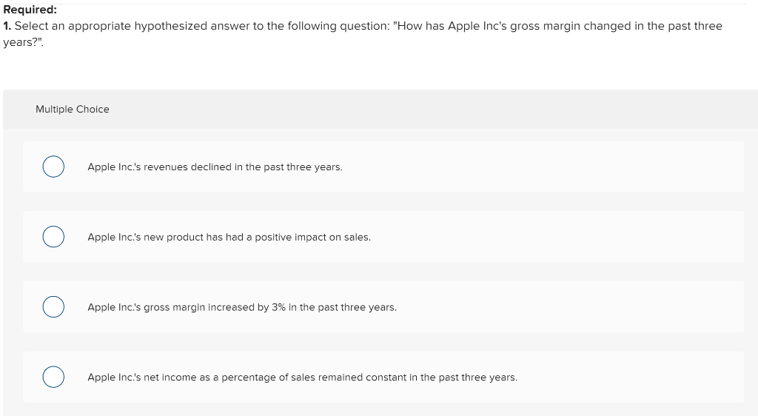Click the "Multiple Choice" header label
This screenshot has height=416, width=758.
(73, 110)
